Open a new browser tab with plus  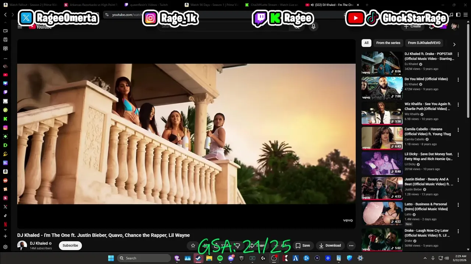tap(367, 5)
